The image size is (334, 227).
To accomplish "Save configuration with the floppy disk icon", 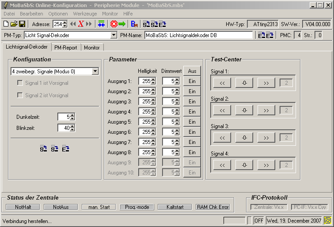I will pos(22,24).
